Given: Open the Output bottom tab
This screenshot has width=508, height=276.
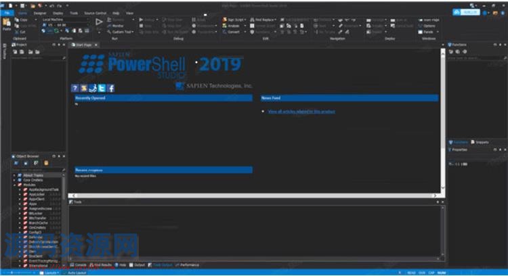Looking at the screenshot, I should [137, 265].
